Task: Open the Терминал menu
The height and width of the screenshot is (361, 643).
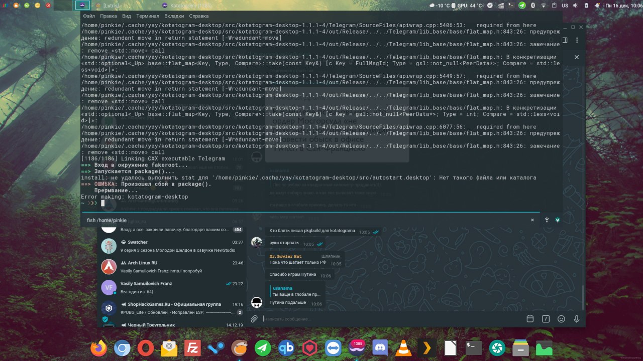Action: click(148, 16)
